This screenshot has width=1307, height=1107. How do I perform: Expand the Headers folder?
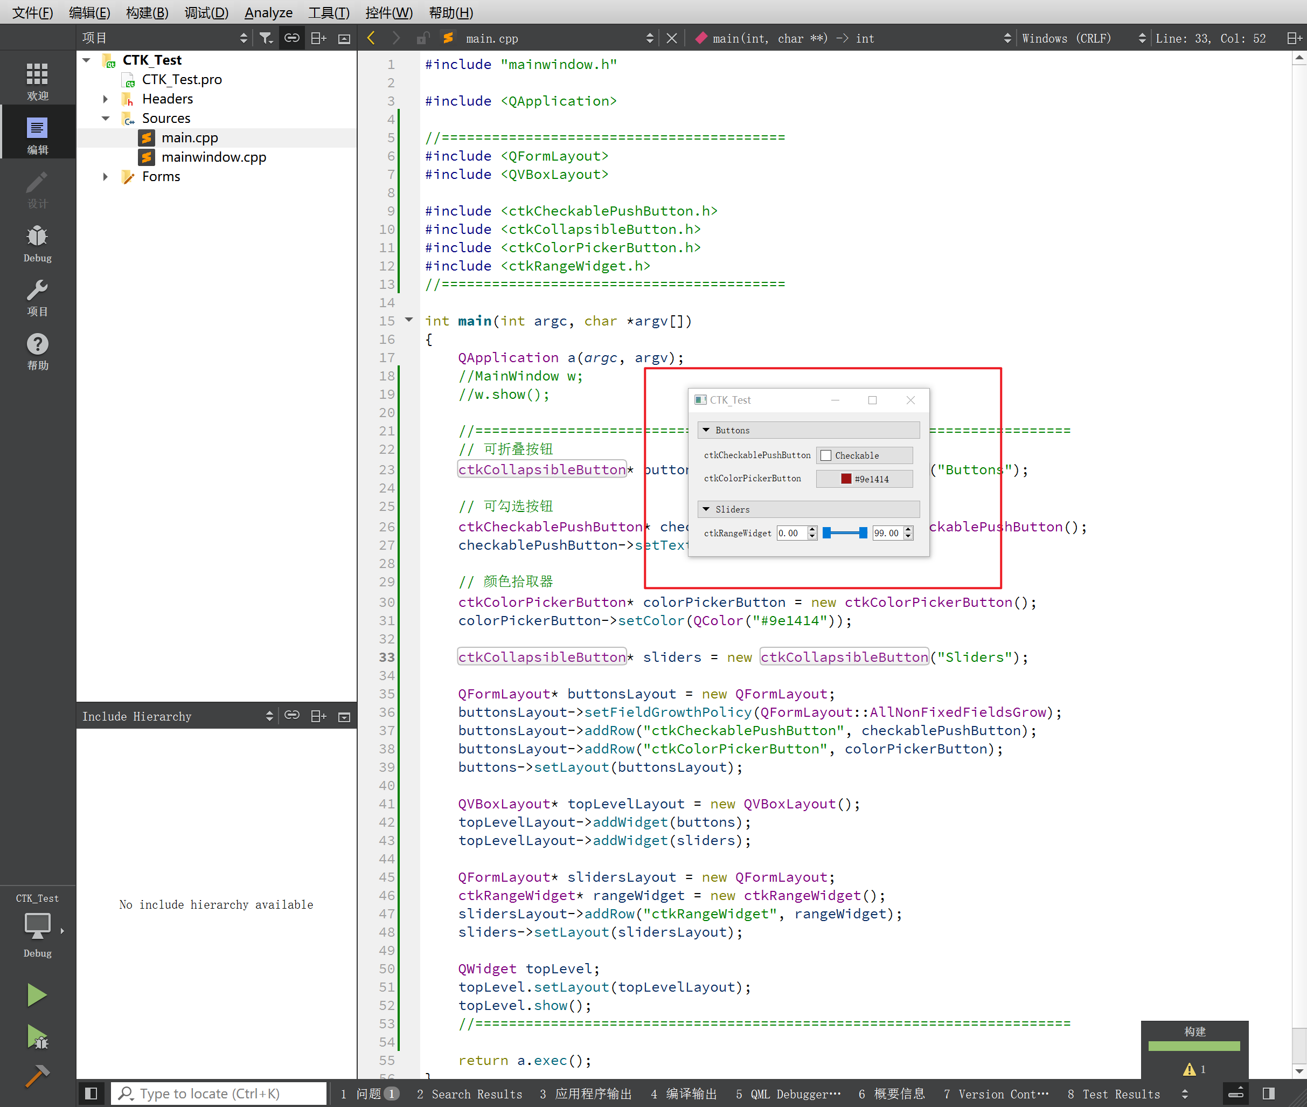(x=106, y=99)
